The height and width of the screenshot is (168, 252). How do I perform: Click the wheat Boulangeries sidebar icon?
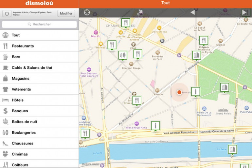6,133
